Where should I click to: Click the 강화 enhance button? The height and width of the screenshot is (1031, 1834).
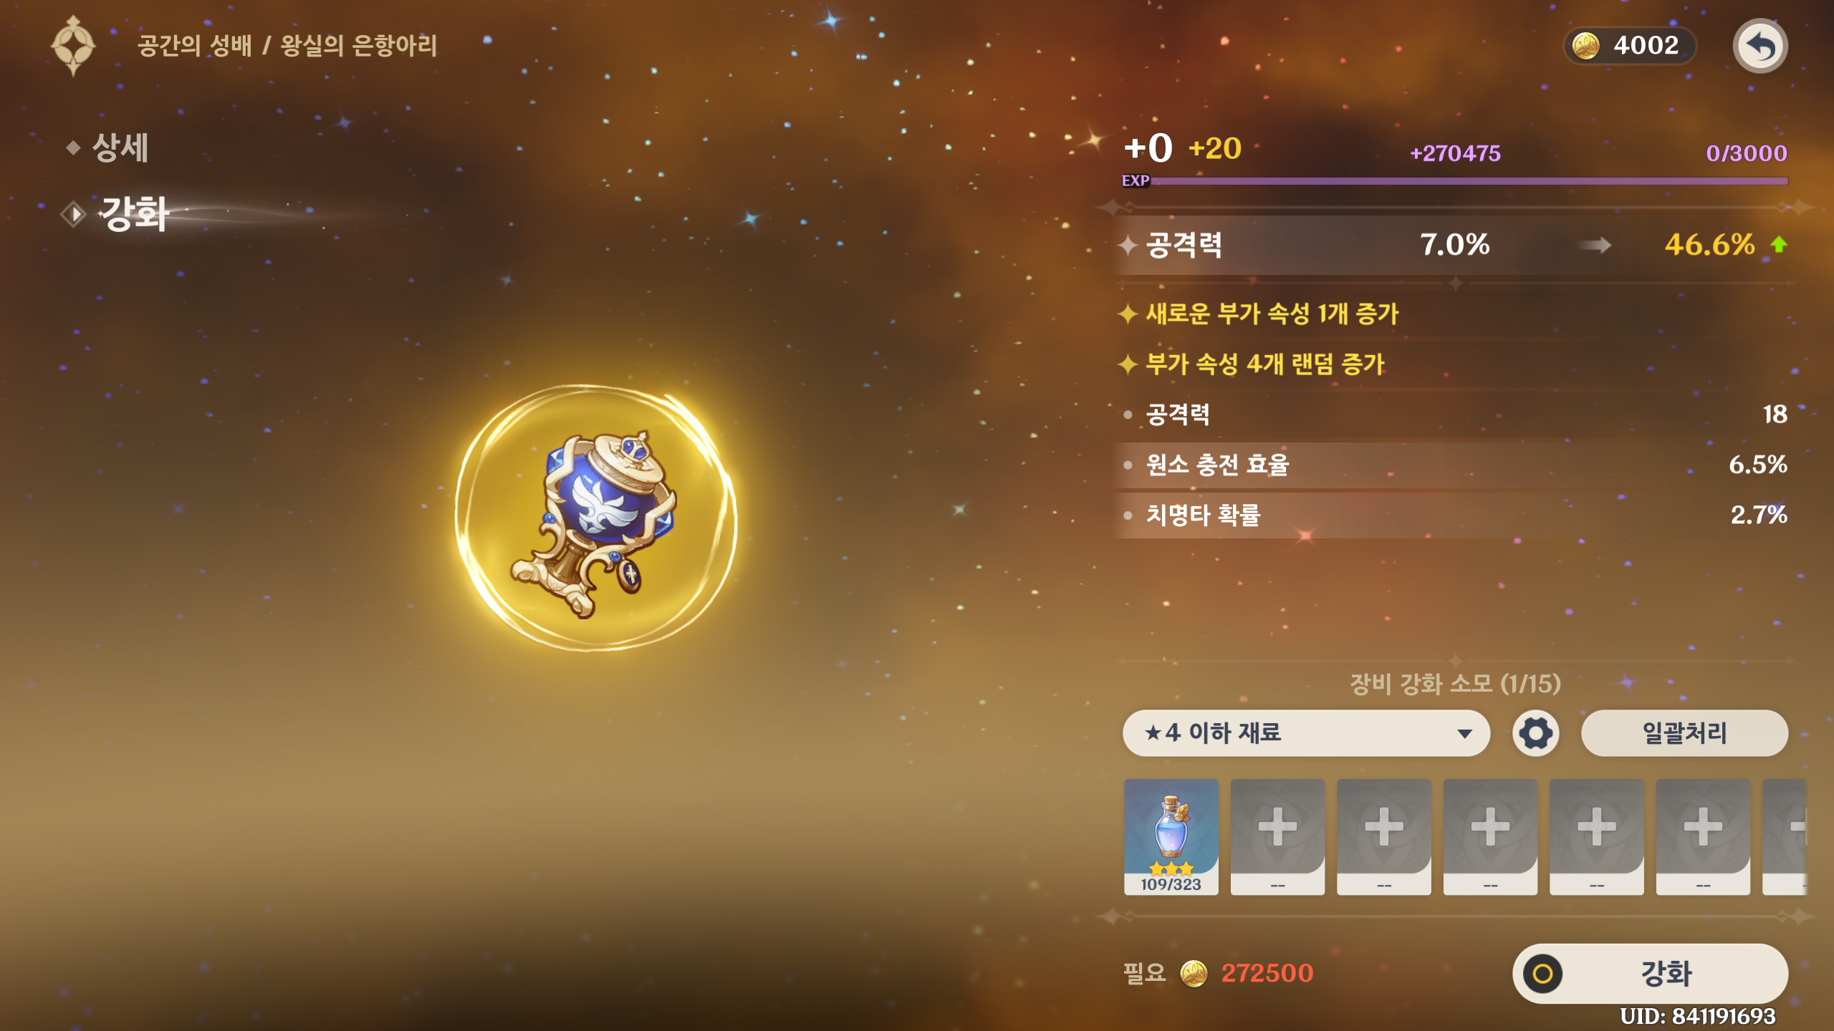coord(1650,973)
